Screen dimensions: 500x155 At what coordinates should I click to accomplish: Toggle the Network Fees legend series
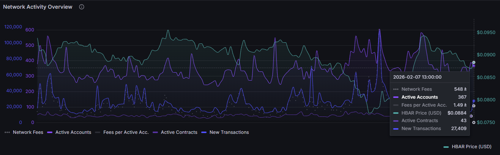point(24,132)
